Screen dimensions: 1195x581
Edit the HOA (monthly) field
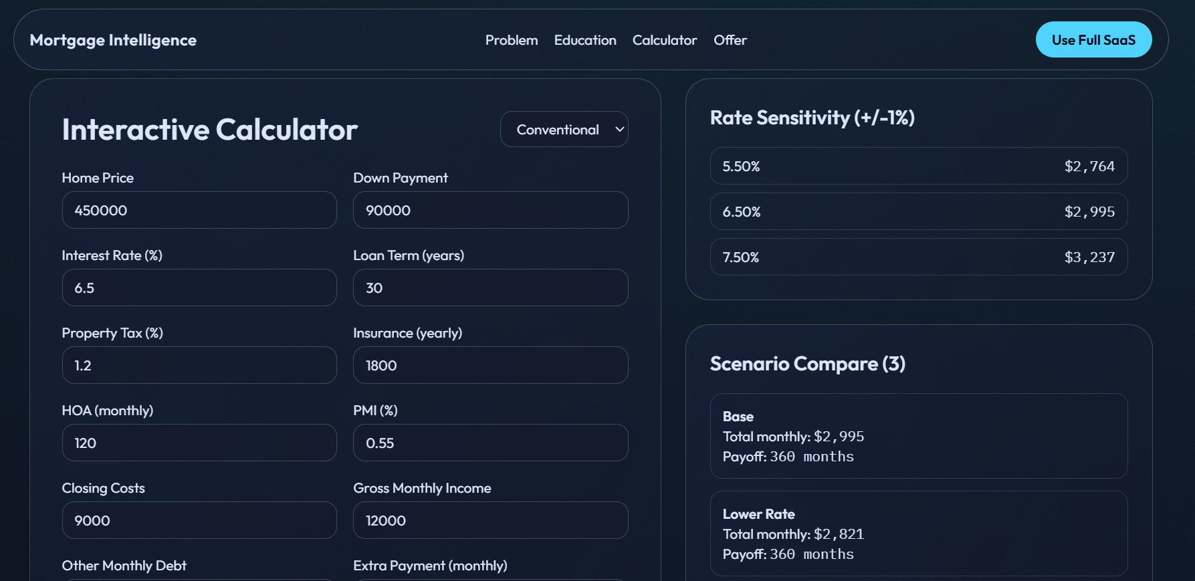click(x=199, y=443)
